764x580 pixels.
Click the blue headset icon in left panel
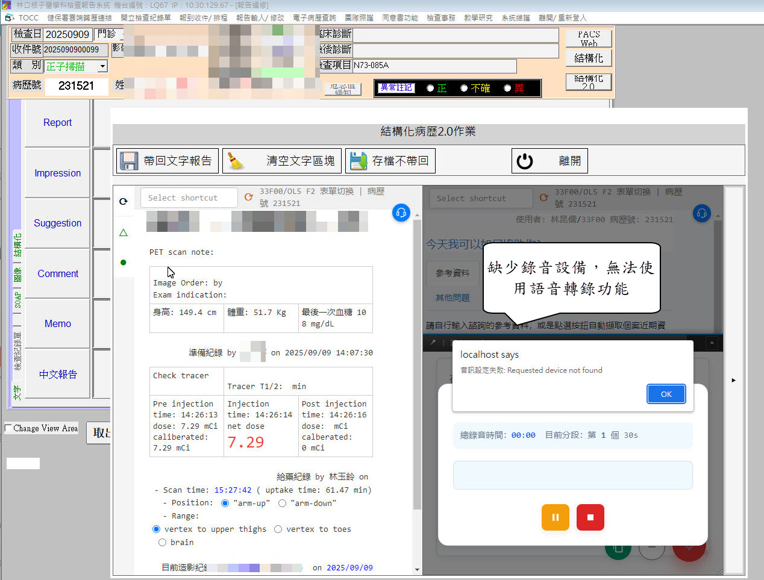tap(401, 213)
